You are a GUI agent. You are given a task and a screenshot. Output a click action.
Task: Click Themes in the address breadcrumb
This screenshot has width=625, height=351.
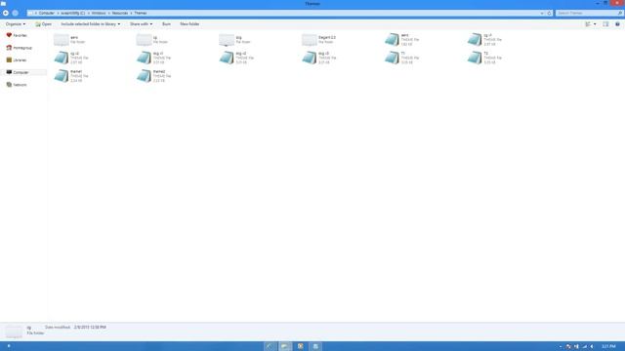point(141,13)
